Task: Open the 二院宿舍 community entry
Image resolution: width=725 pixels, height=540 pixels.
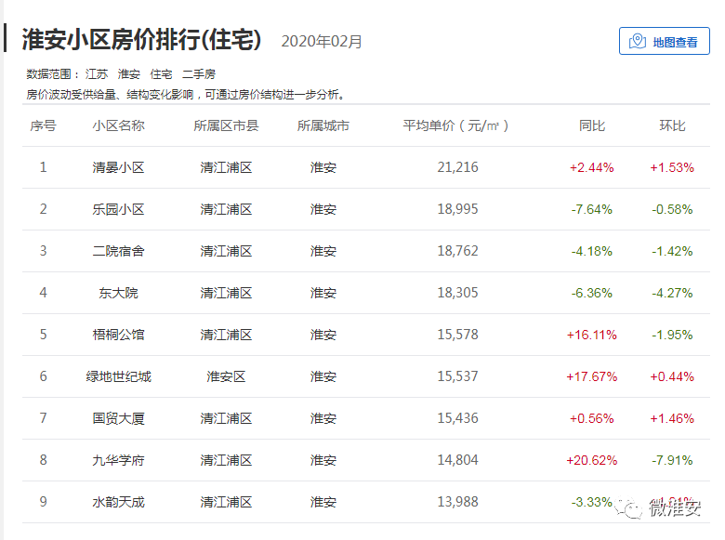Action: coord(118,251)
